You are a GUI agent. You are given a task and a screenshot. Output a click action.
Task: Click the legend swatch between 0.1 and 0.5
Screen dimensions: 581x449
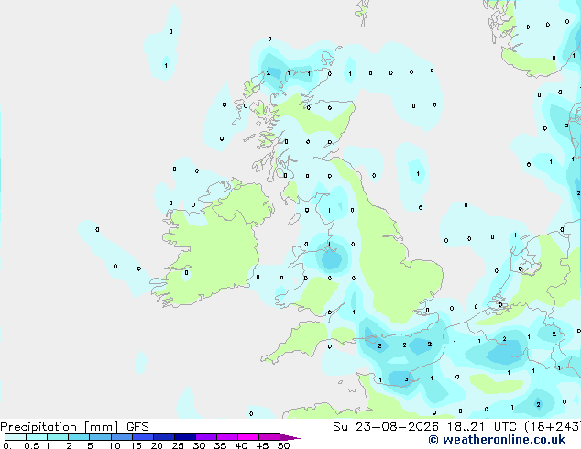[x=16, y=437]
